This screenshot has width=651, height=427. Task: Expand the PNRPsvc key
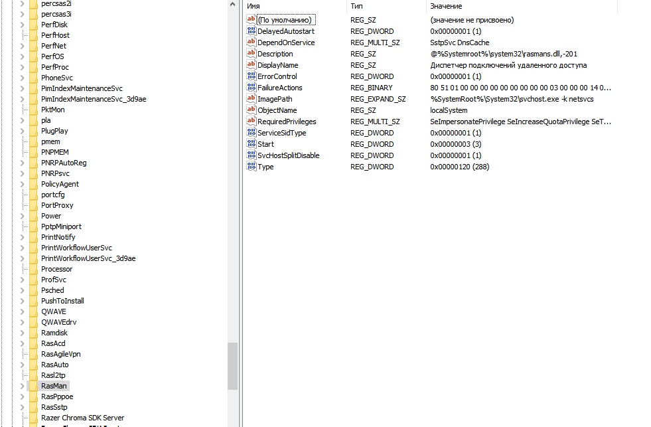coord(23,173)
